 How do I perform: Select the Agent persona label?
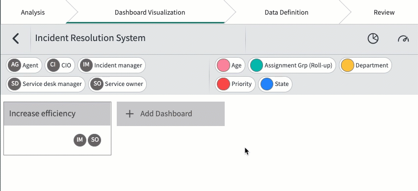[30, 65]
